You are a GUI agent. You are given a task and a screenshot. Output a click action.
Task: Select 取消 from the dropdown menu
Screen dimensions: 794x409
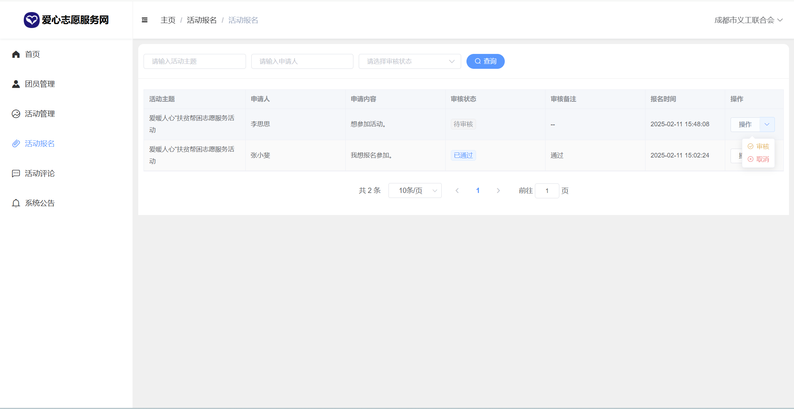tap(759, 159)
